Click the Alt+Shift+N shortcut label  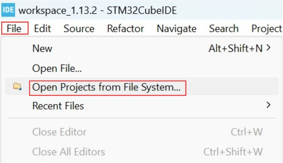click(x=235, y=48)
